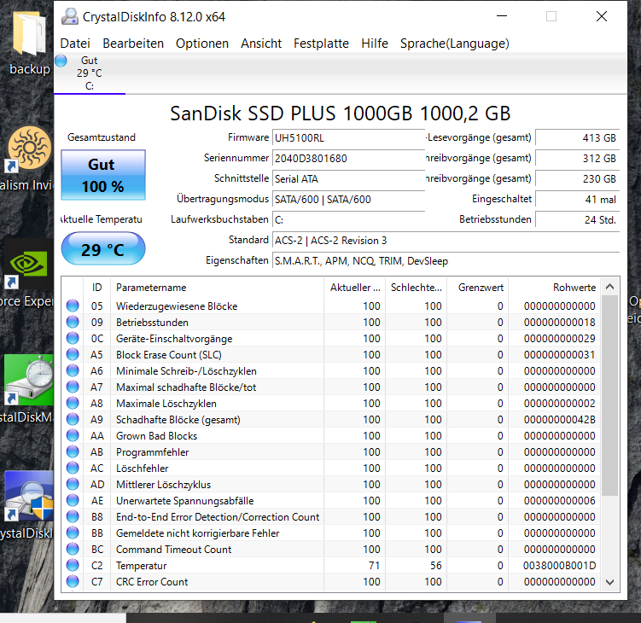Click the Lesevorgänge value 413 GB
Image resolution: width=641 pixels, height=623 pixels.
pos(578,137)
